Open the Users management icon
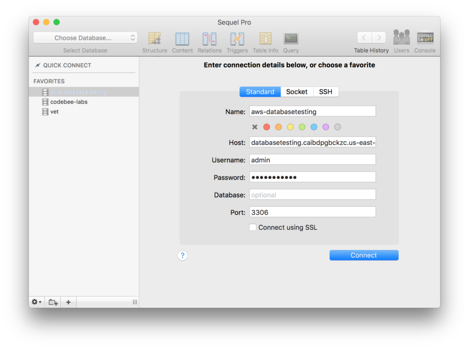469x349 pixels. (402, 41)
